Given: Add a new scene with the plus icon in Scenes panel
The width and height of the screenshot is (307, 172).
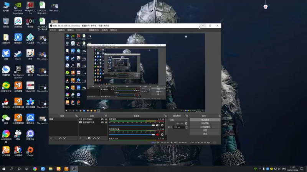Looking at the screenshot, I should tap(51, 138).
